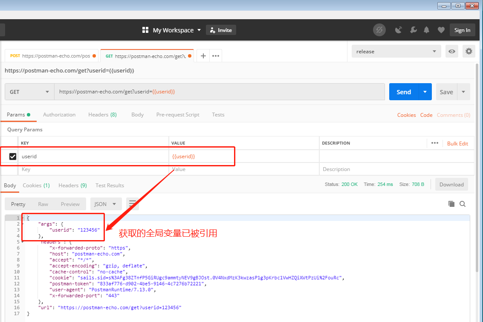
Task: Toggle the wrap lines icon
Action: 133,204
